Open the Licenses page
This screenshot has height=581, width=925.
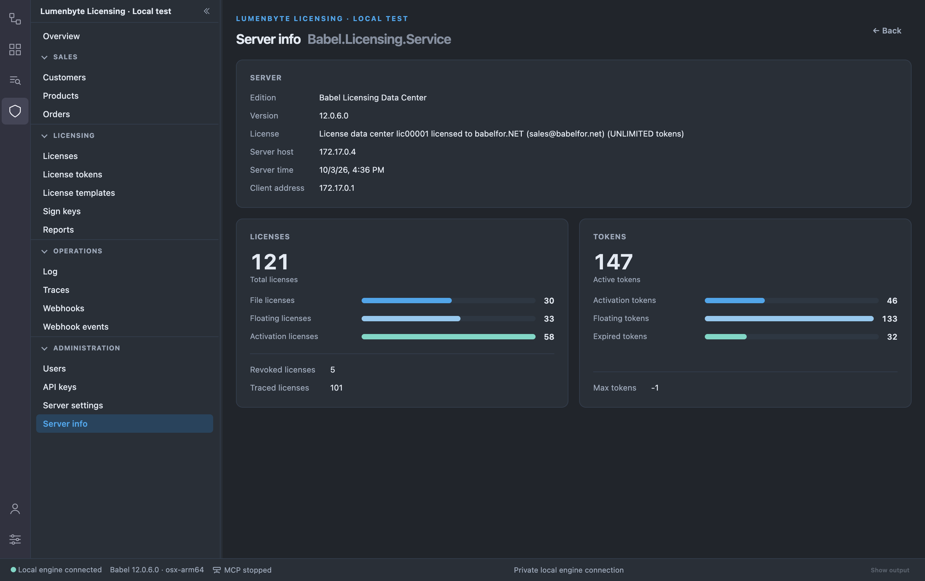[x=124, y=156]
